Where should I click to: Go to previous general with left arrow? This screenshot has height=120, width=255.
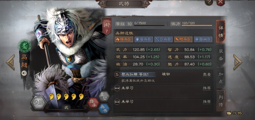[11, 62]
